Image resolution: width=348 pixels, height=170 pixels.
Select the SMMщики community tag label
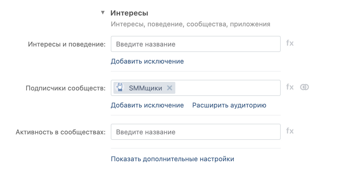[x=145, y=88]
